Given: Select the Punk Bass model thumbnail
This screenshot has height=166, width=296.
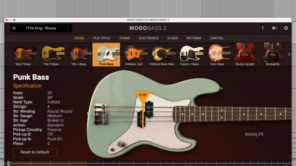Looking at the screenshot, I should 106,54.
